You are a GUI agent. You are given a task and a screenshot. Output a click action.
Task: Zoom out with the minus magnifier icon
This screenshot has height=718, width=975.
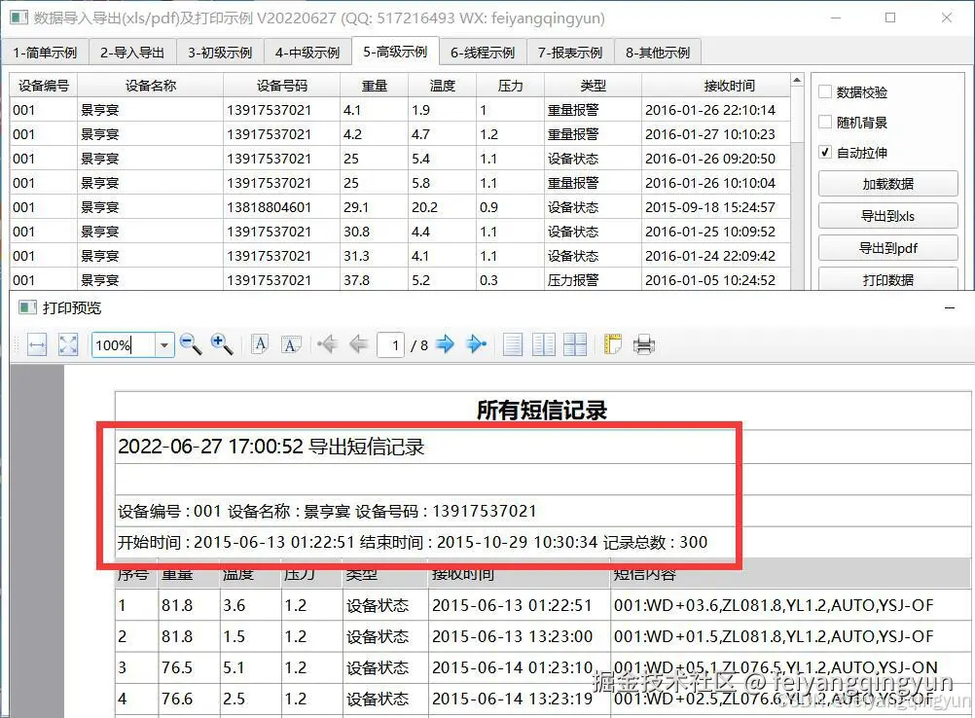click(191, 343)
